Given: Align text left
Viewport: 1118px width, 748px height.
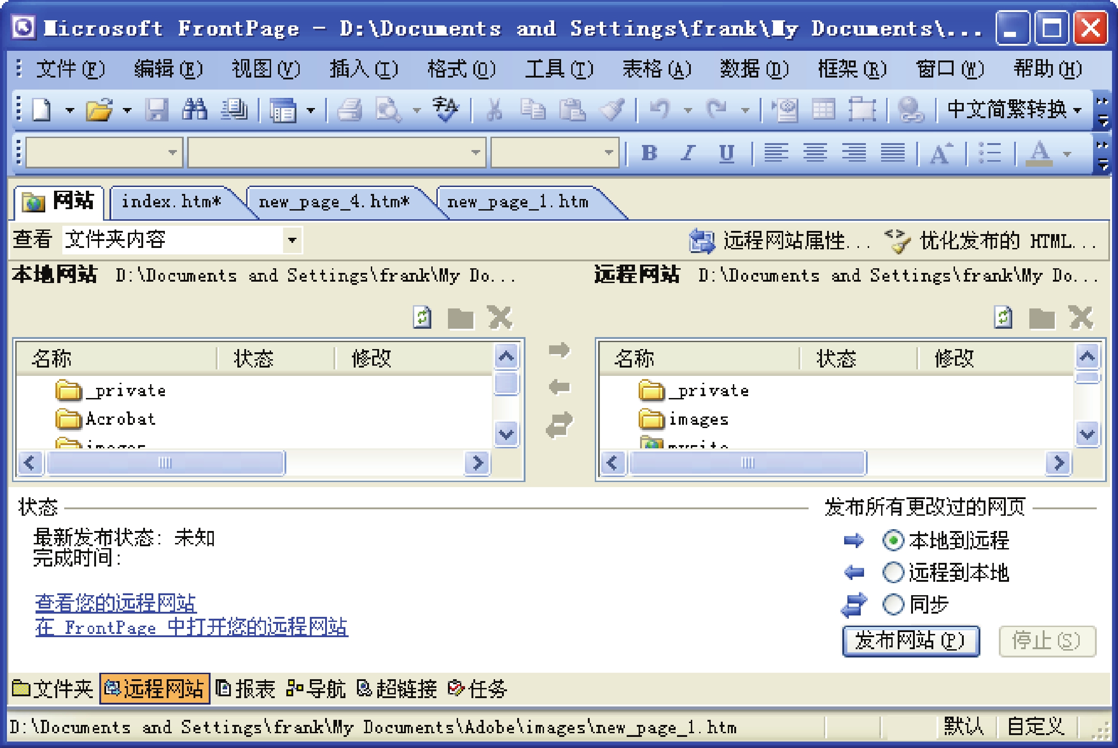Looking at the screenshot, I should click(776, 153).
